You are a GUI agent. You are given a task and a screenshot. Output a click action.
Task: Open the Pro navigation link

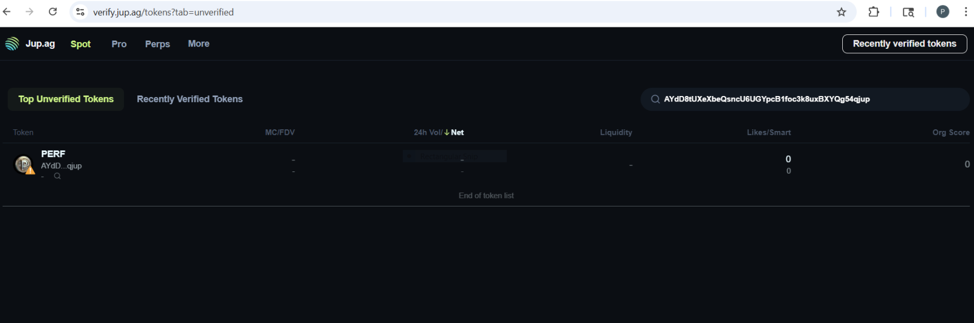tap(119, 44)
